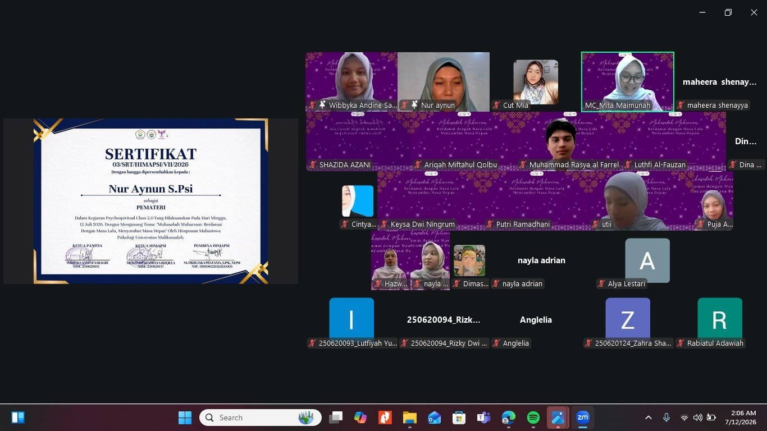This screenshot has width=767, height=431.
Task: Click muted mic icon beside Puja A...
Action: pos(701,224)
